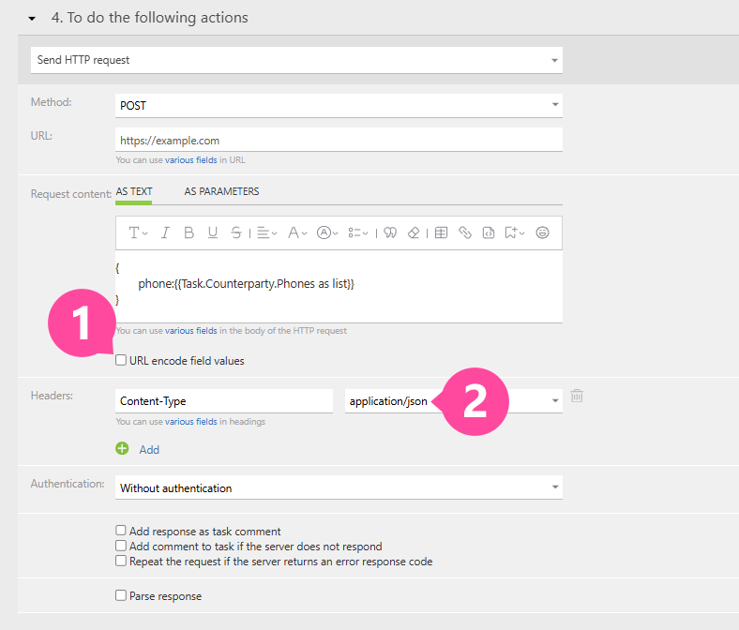Check Add response as task comment
739x630 pixels.
[x=121, y=531]
